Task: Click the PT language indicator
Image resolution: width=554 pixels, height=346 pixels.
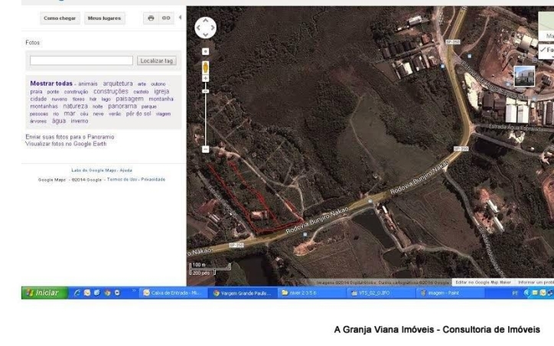Action: (515, 293)
